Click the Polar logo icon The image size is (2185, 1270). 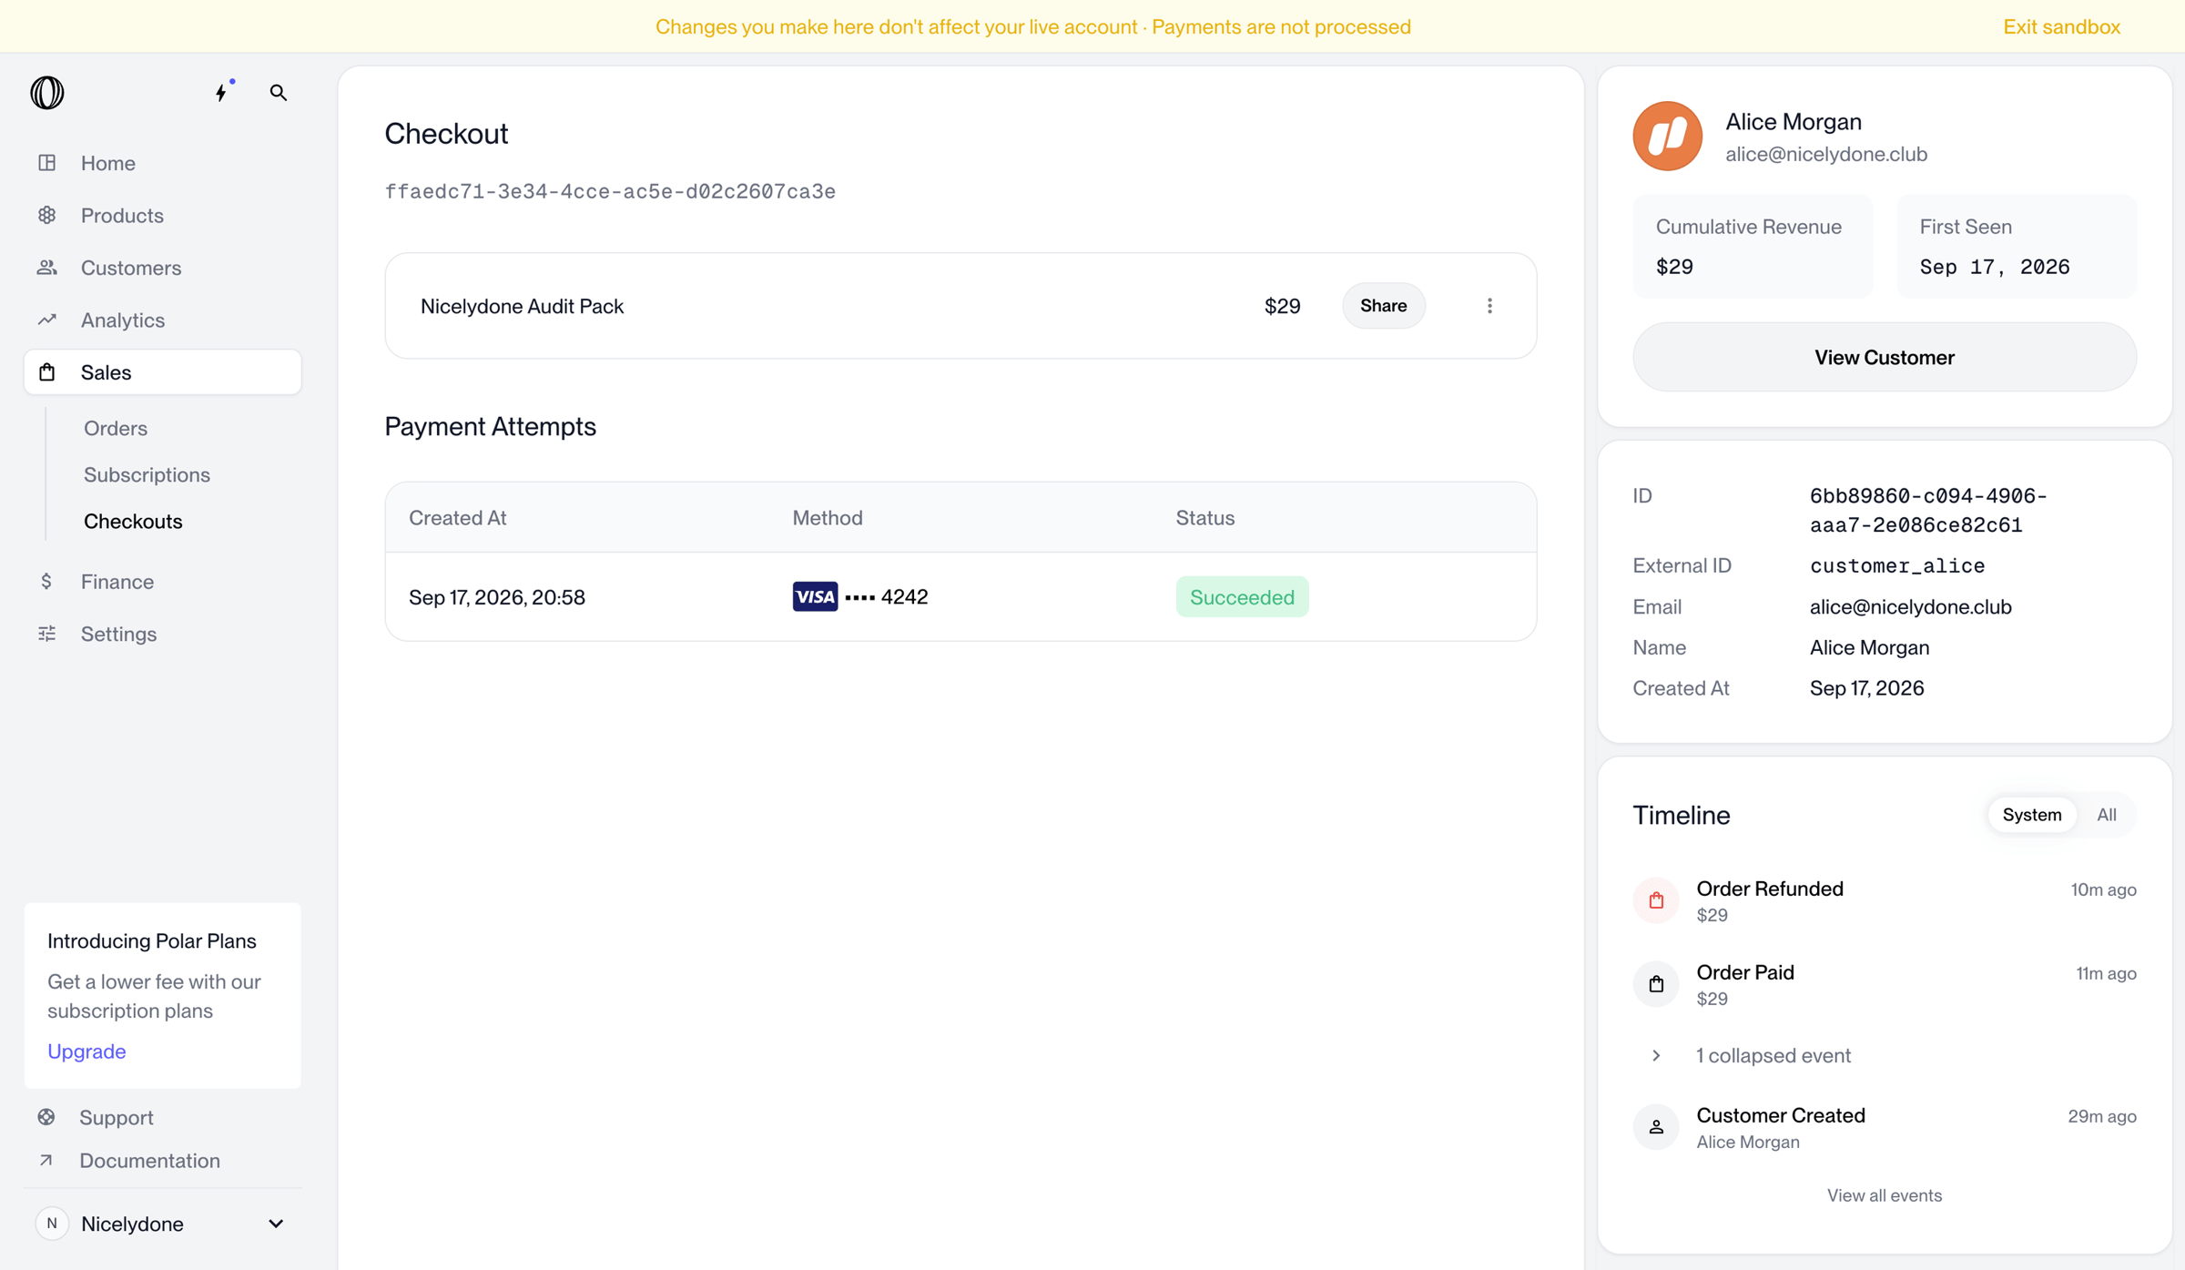click(47, 92)
